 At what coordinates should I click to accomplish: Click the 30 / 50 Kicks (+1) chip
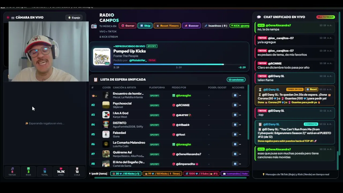[126, 174]
